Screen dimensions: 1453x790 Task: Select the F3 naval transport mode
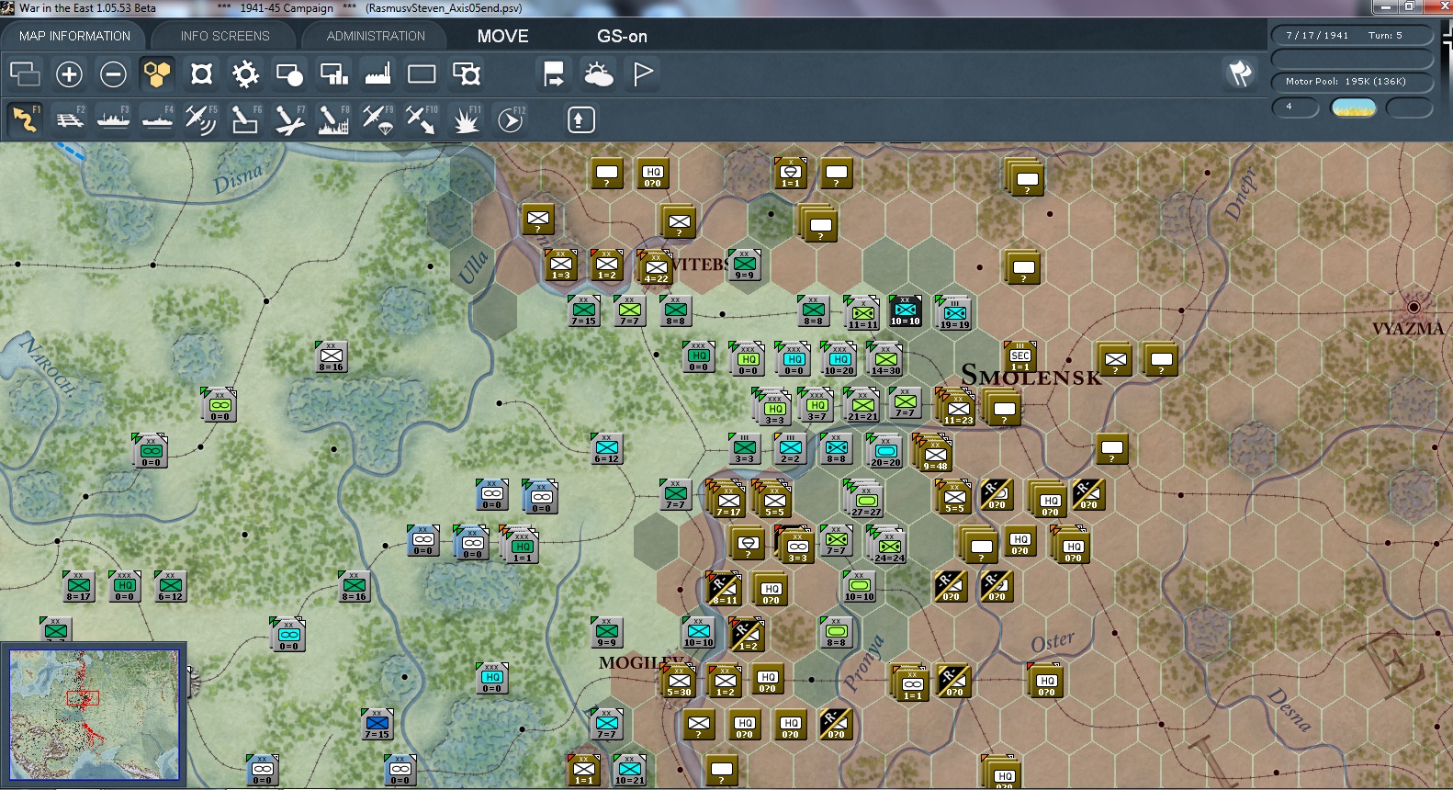coord(113,119)
